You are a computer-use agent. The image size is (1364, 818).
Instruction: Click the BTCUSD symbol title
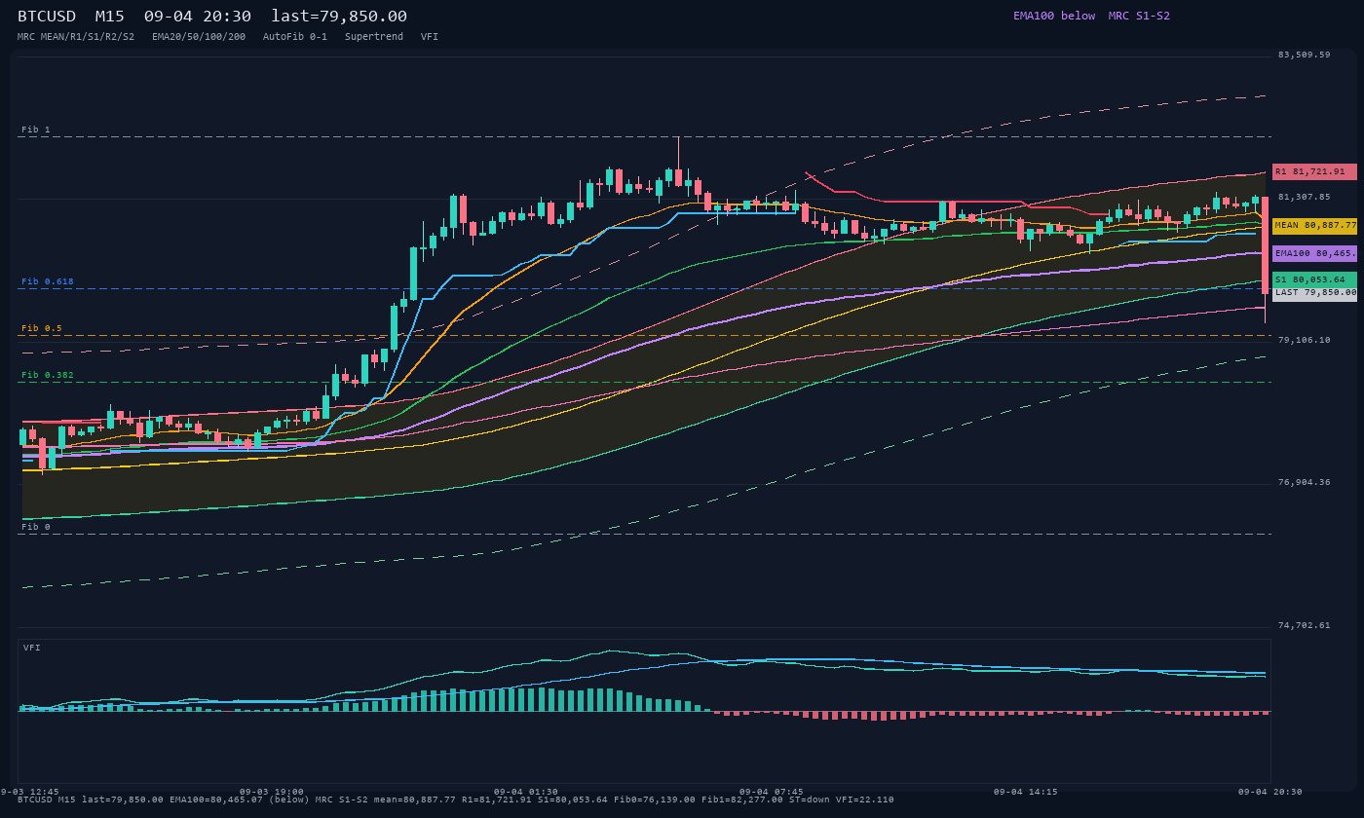click(47, 17)
